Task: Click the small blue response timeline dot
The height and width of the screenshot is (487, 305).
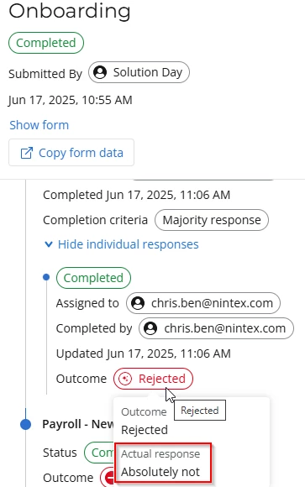Action: point(46,277)
